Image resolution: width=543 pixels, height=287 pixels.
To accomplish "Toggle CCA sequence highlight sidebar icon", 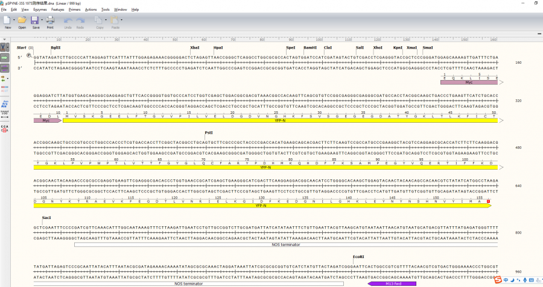I will coord(4,129).
